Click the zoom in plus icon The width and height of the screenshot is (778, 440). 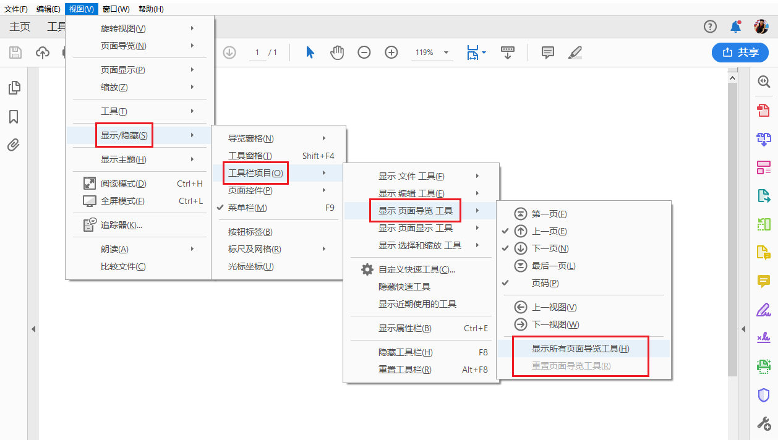click(391, 53)
